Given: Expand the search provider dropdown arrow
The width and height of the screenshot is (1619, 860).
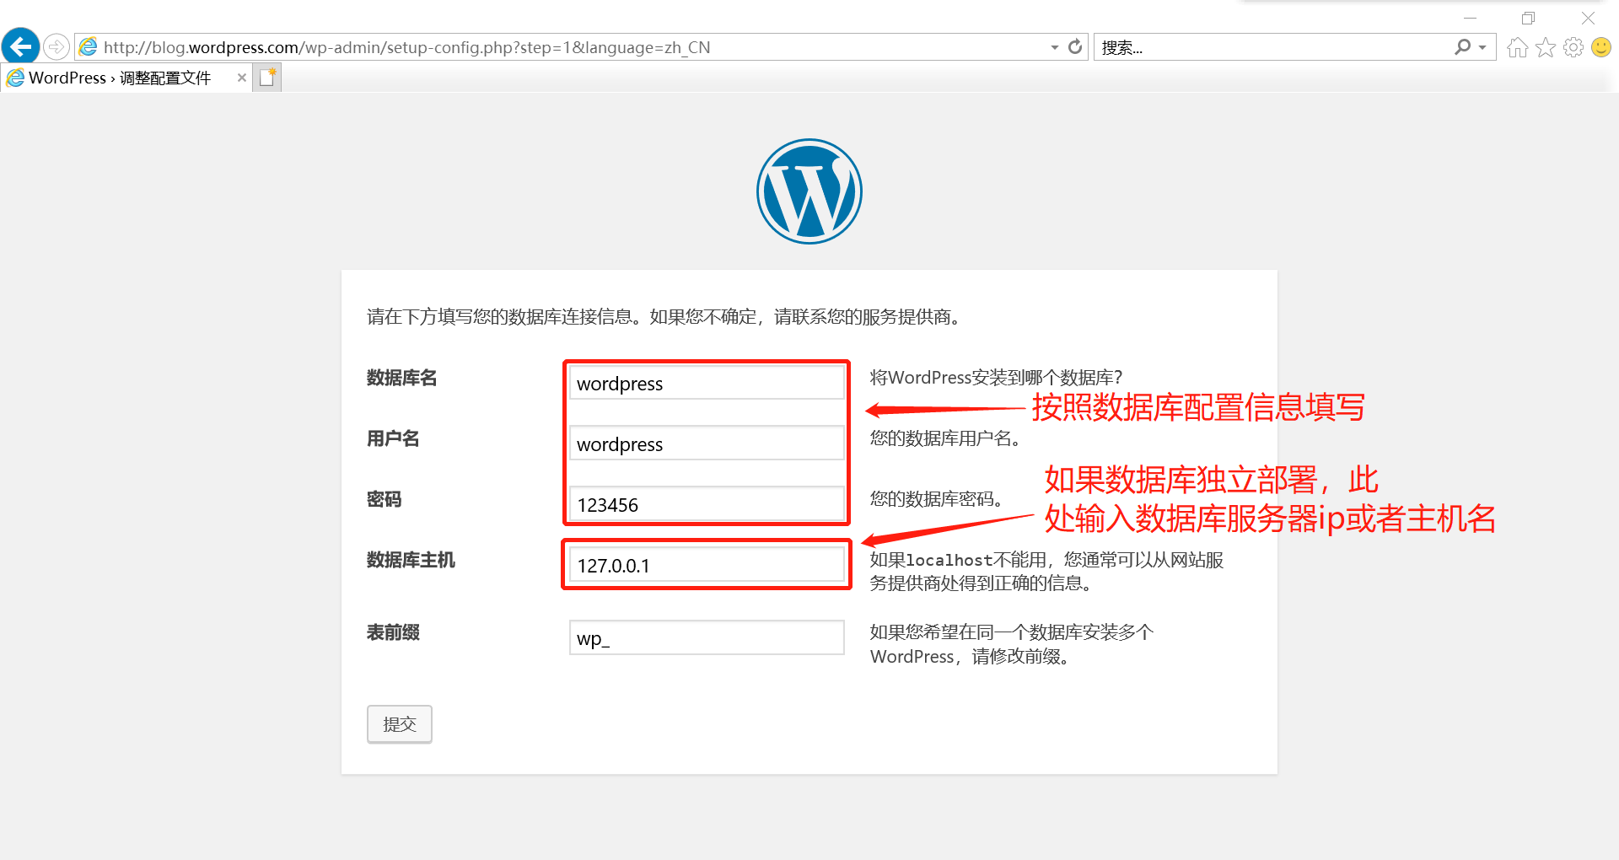Looking at the screenshot, I should point(1482,47).
